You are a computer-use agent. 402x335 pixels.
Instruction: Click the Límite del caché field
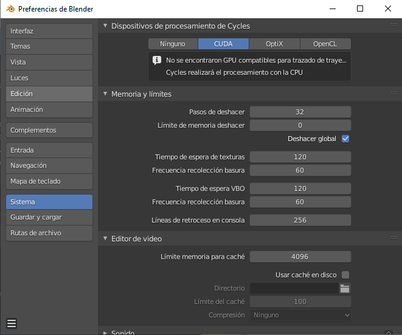[x=300, y=302]
